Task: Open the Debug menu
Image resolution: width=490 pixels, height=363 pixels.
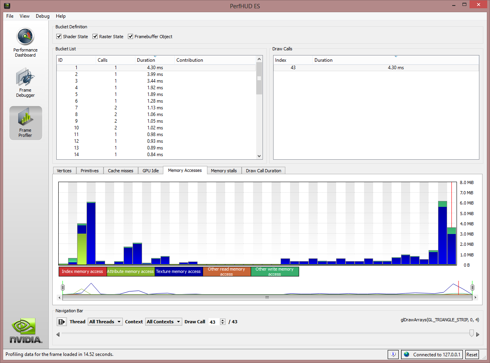Action: click(x=43, y=16)
